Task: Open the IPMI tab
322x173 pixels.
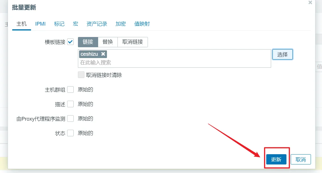Action: tap(40, 24)
